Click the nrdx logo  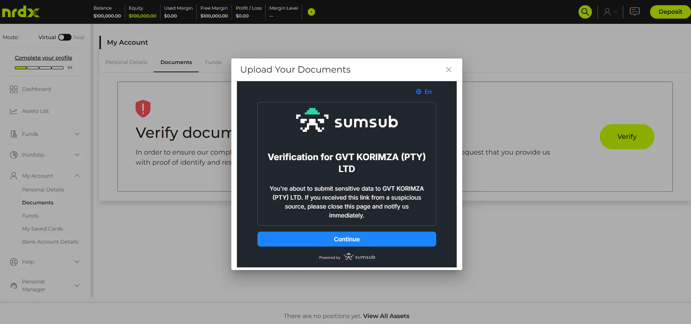(x=21, y=12)
